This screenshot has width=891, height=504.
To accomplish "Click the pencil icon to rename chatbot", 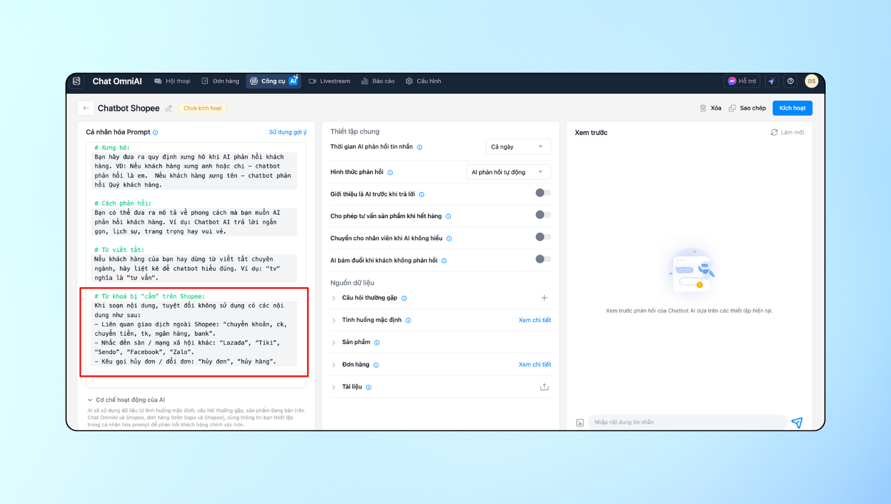I will (169, 109).
